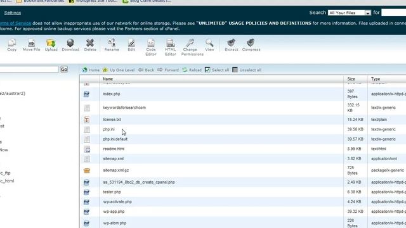This screenshot has height=228, width=406.
Task: Click the HTML icon beside readme.html
Action: [x=87, y=149]
